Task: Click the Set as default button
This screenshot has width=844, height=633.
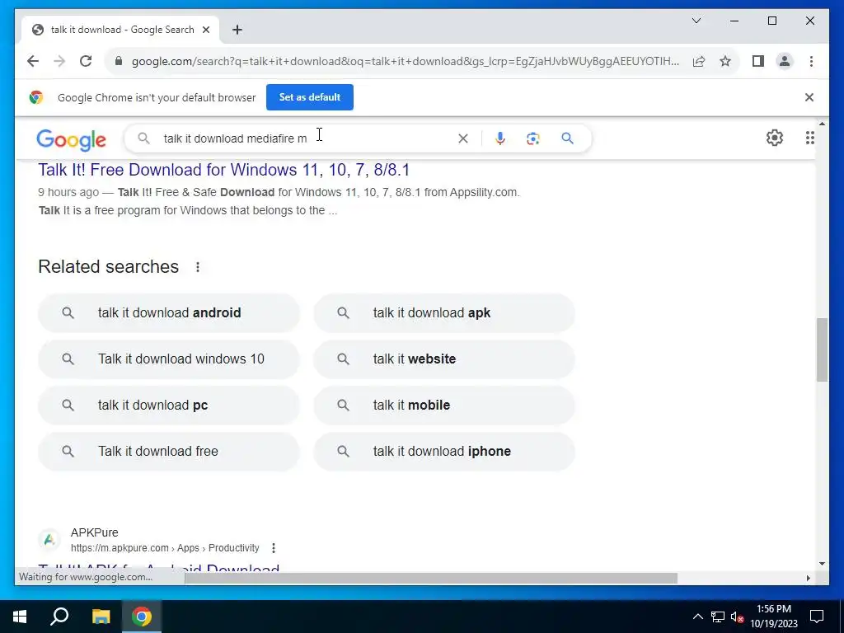Action: (x=310, y=97)
